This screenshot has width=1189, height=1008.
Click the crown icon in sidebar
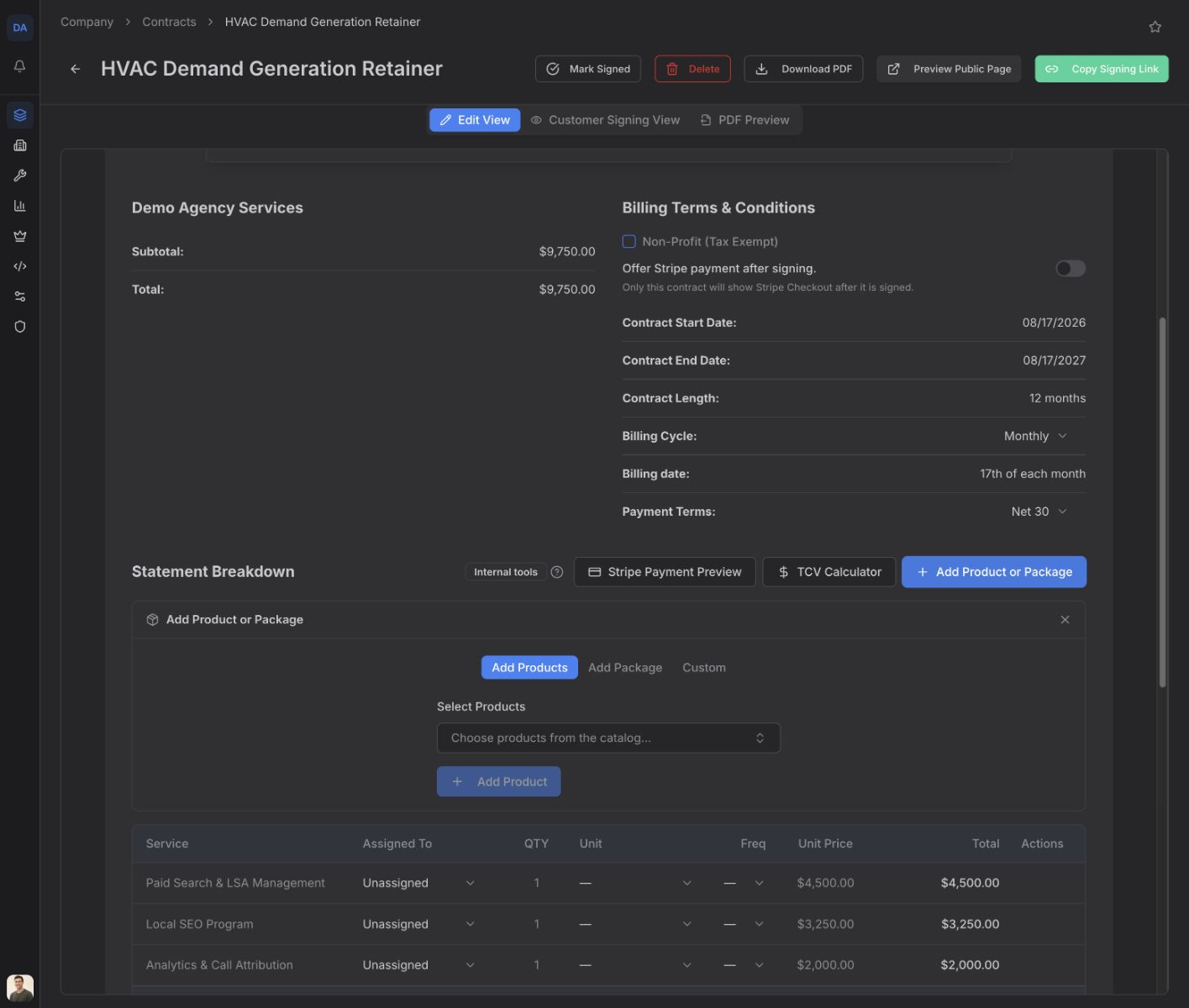click(20, 236)
